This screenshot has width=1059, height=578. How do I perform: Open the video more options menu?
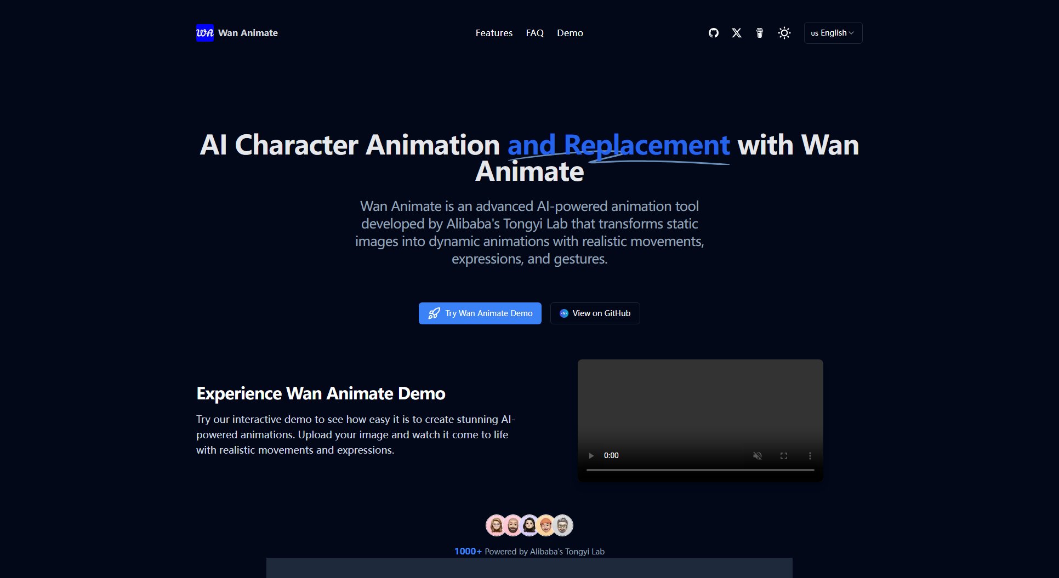[810, 456]
